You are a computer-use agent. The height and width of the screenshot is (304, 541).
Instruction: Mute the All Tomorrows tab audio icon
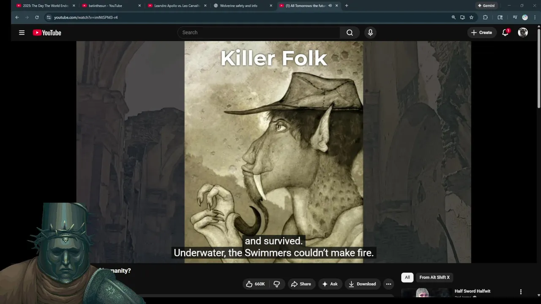coord(330,5)
